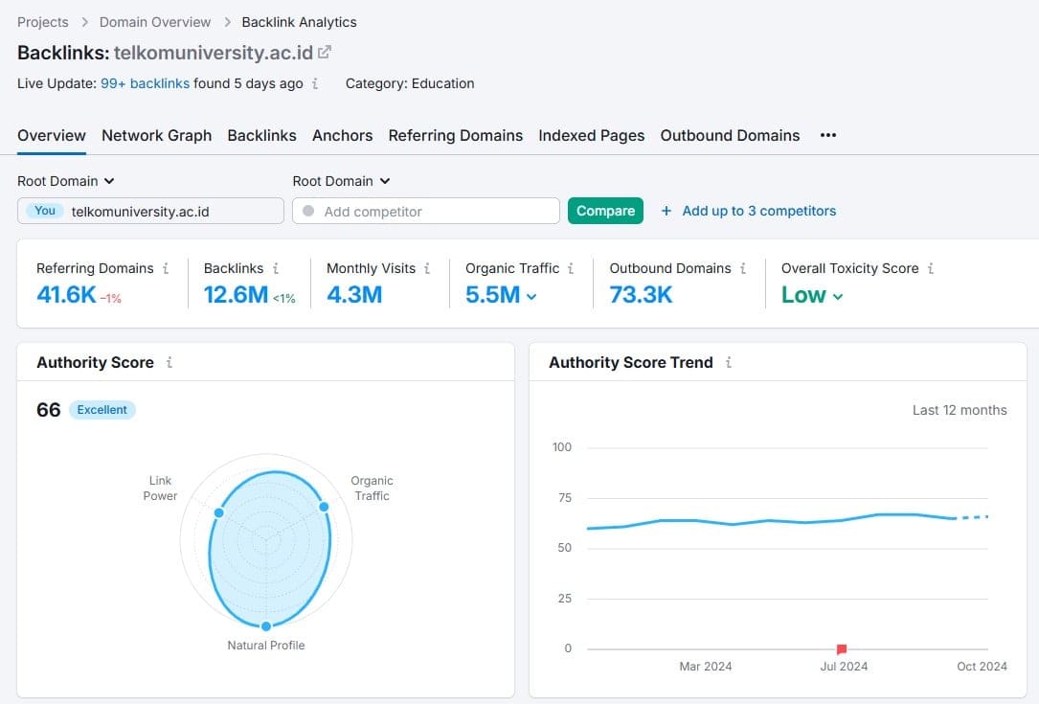Click the authority score value 66
Image resolution: width=1039 pixels, height=704 pixels.
pos(49,410)
